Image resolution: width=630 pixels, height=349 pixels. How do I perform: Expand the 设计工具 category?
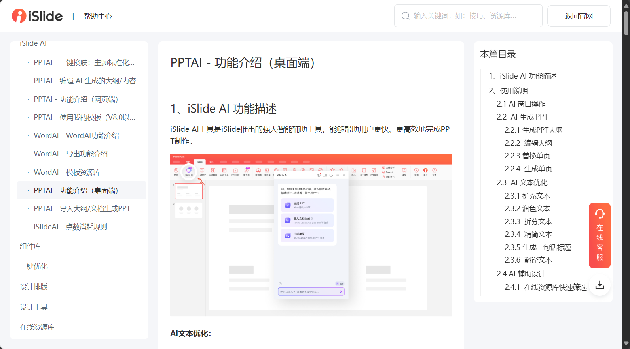coord(34,307)
